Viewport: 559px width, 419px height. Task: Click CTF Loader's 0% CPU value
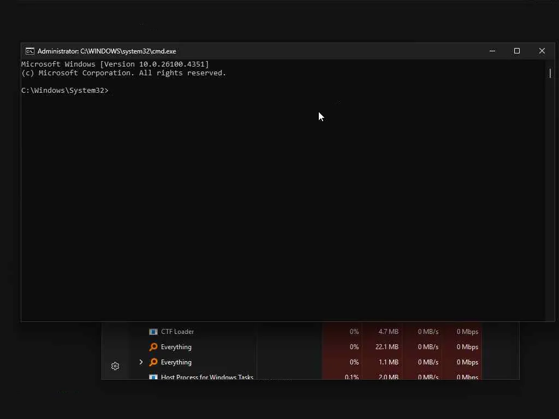coord(354,332)
